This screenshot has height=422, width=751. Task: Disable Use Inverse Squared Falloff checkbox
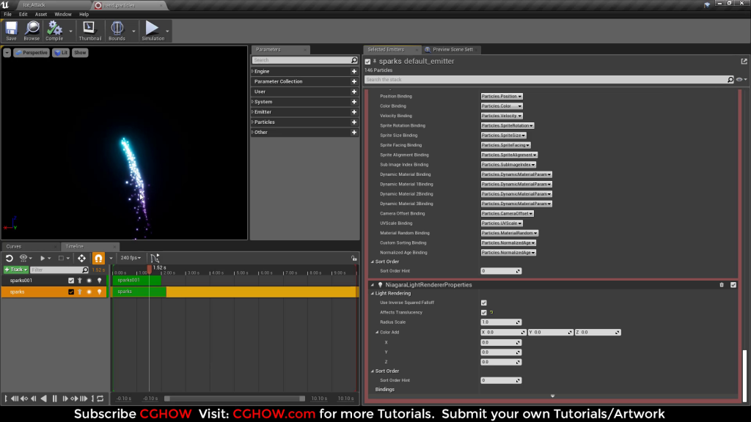(x=484, y=303)
